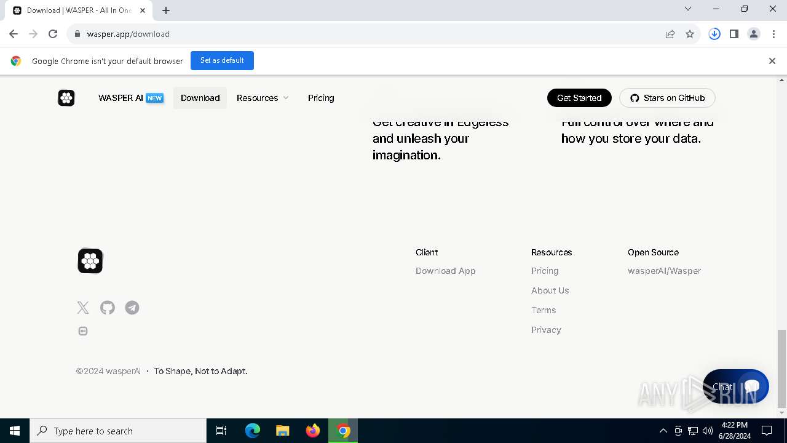Launch Firefox from the taskbar
Screen dimensions: 787x443
pos(313,431)
